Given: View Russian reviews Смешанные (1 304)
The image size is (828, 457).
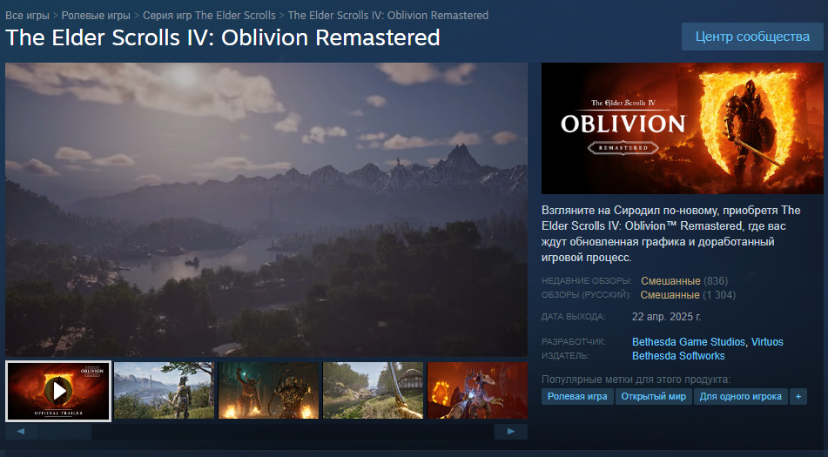Looking at the screenshot, I should tap(688, 295).
